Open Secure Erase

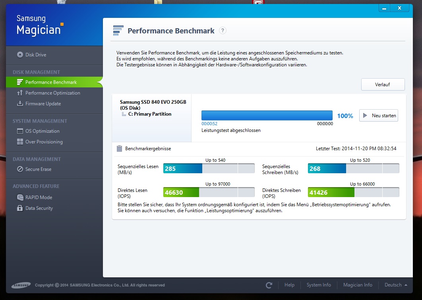pos(38,169)
